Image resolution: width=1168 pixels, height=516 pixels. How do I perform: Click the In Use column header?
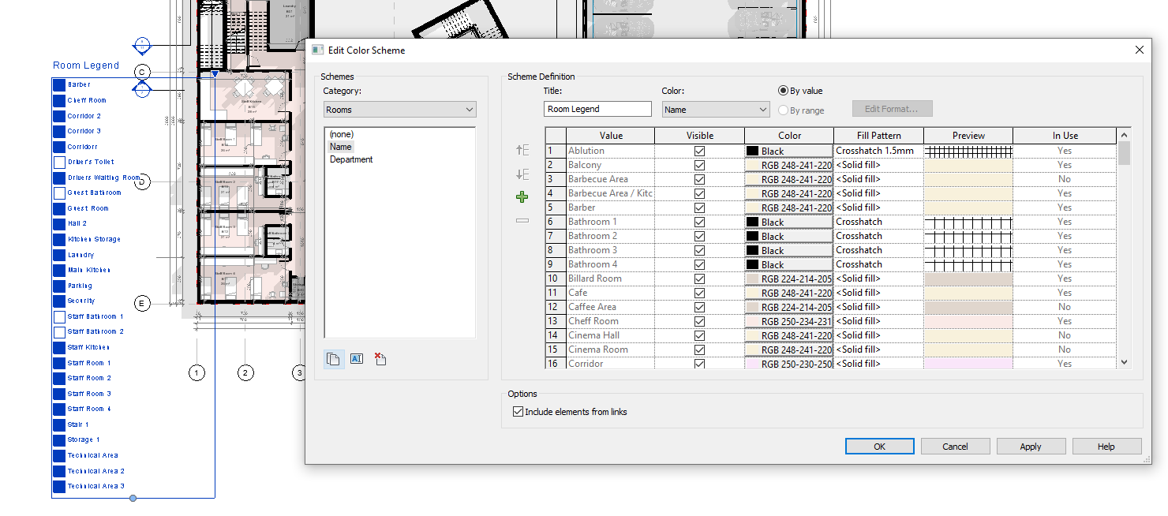1065,136
